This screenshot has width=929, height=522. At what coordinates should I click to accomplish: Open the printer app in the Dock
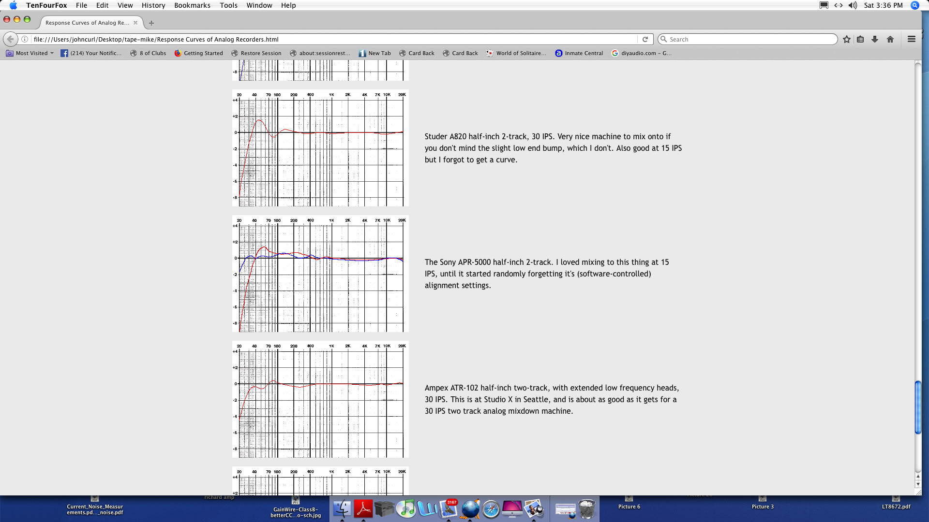tap(385, 508)
